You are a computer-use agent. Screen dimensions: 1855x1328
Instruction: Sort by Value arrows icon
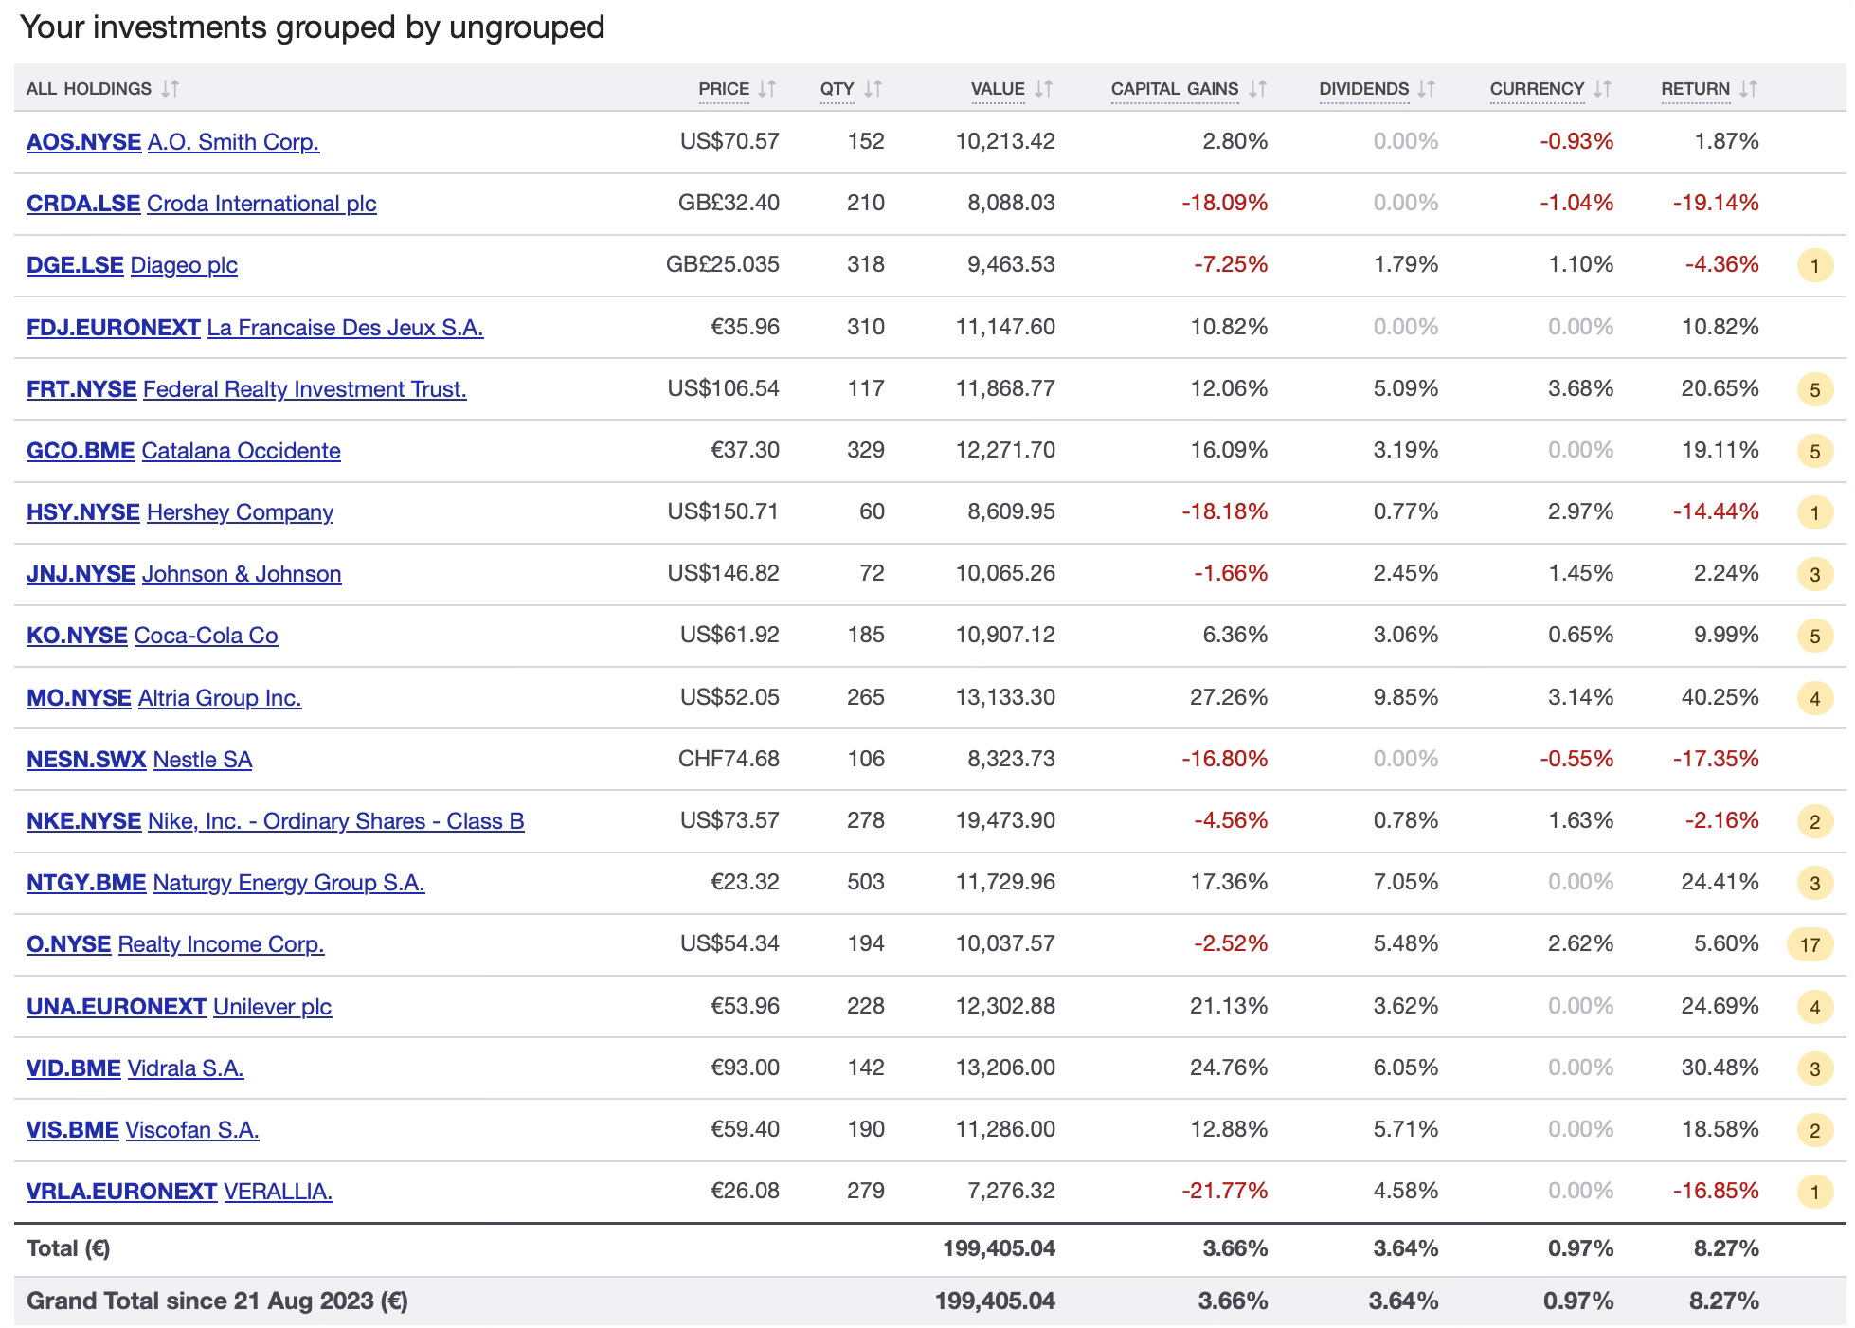click(x=1043, y=88)
